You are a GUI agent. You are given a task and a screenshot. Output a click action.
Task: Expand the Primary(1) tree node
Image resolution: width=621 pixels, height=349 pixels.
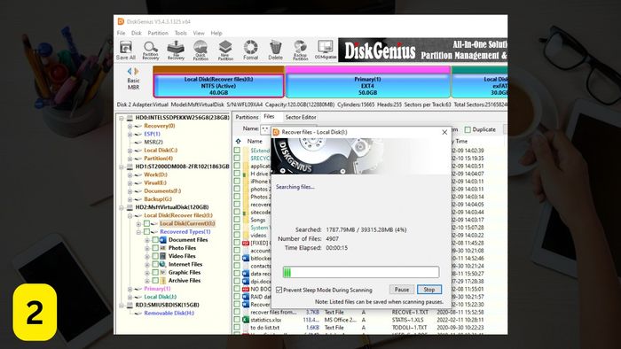130,289
